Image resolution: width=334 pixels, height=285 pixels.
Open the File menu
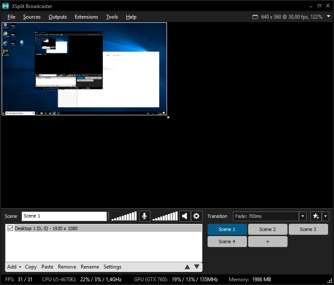pyautogui.click(x=11, y=17)
